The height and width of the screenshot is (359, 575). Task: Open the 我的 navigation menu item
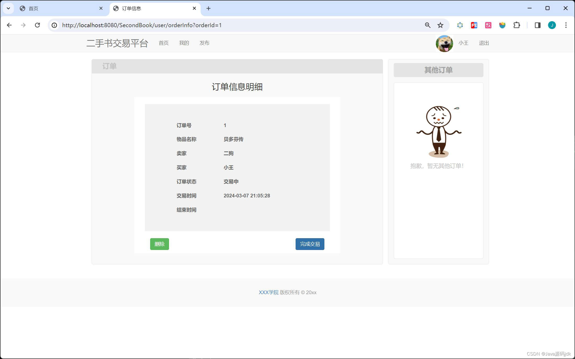[x=184, y=43]
